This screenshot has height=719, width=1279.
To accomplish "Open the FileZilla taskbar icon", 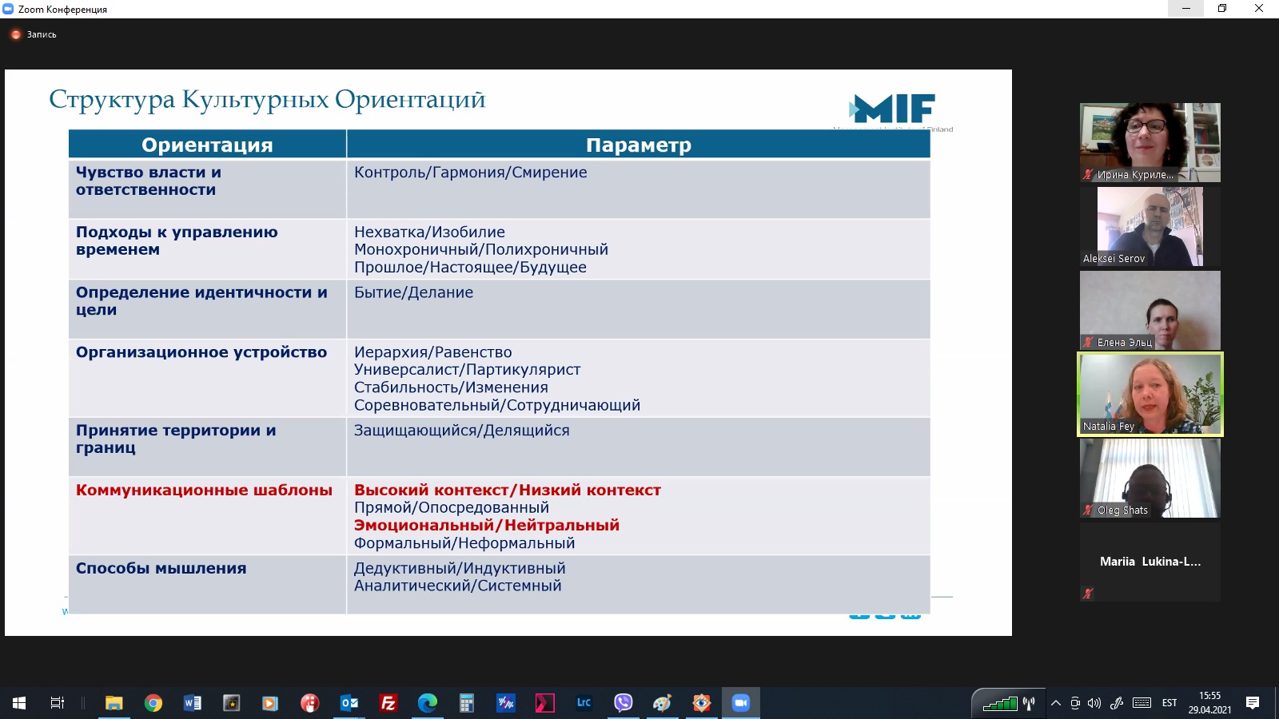I will (388, 703).
